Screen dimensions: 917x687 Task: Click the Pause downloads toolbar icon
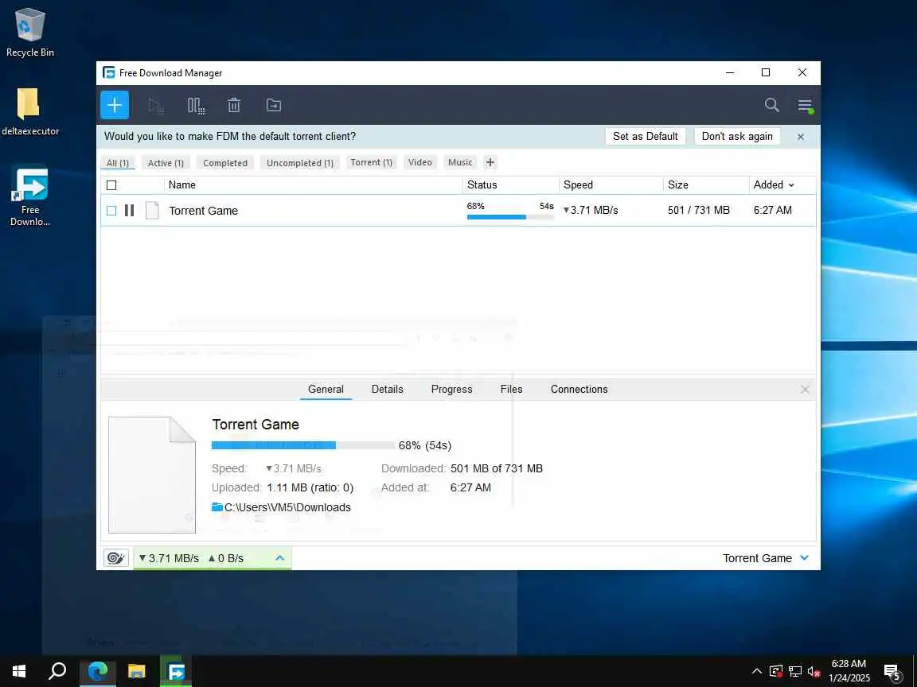tap(196, 106)
